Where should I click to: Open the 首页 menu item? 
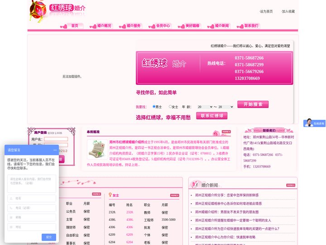(75, 25)
